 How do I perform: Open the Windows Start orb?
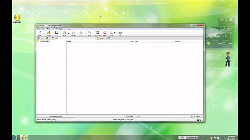pyautogui.click(x=16, y=138)
